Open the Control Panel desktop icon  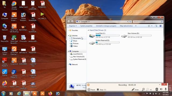(5, 51)
